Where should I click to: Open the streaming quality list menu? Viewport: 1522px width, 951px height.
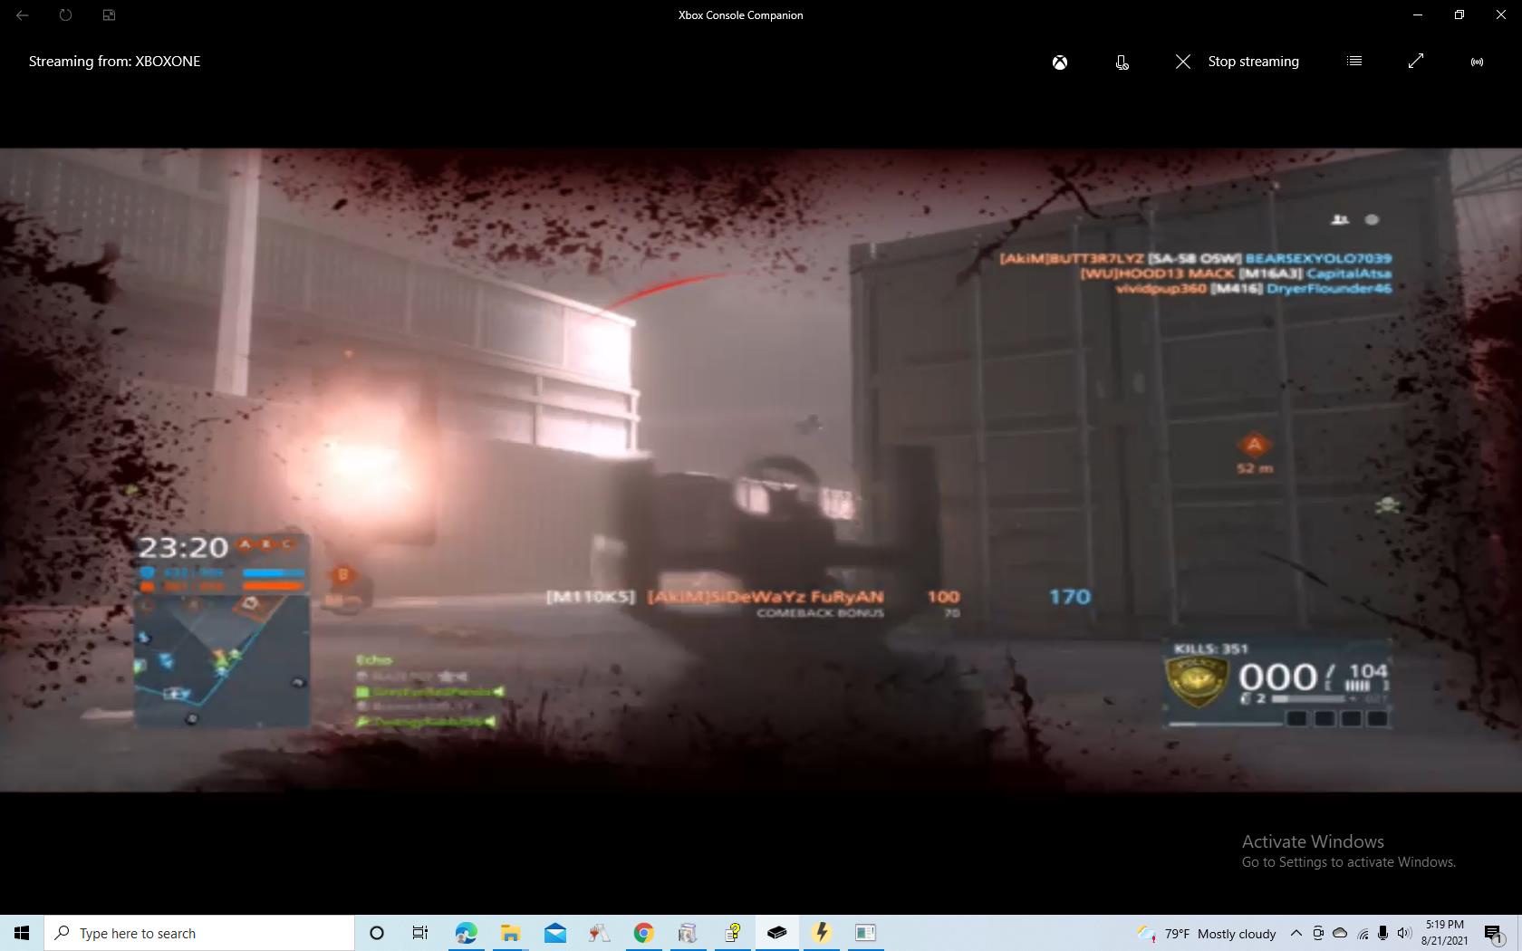(1354, 62)
